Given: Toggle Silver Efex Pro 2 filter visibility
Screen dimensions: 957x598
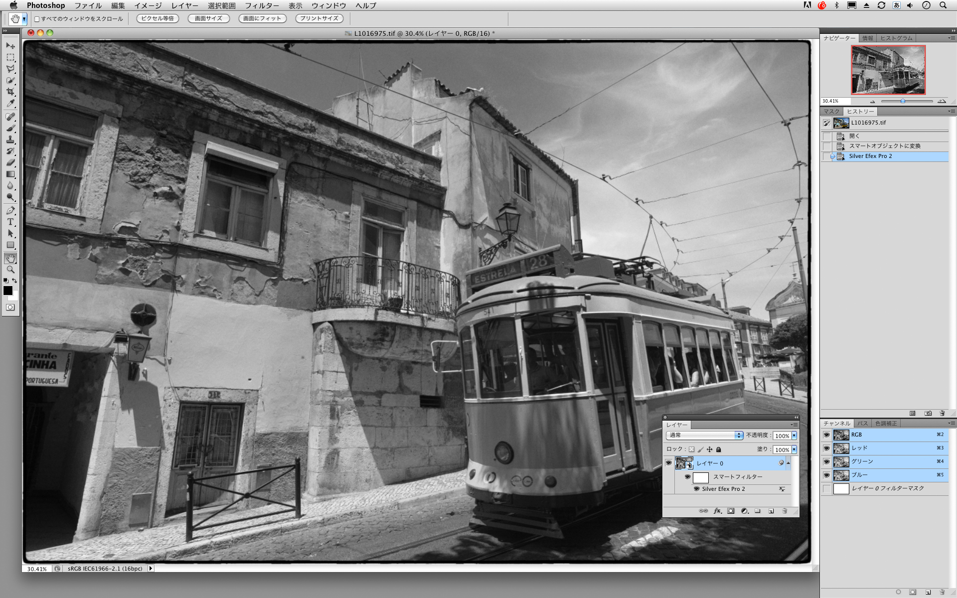Looking at the screenshot, I should pyautogui.click(x=696, y=489).
